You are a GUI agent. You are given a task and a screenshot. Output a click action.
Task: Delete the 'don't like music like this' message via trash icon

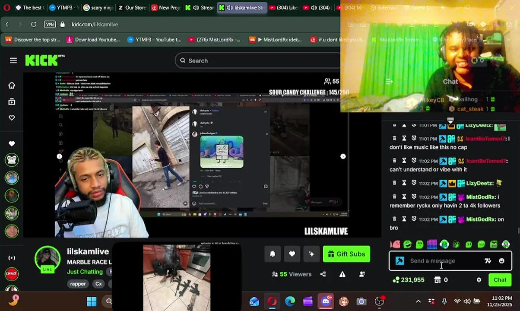pos(394,139)
